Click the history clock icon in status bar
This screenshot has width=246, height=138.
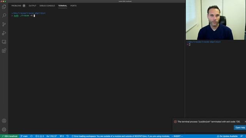(68, 136)
